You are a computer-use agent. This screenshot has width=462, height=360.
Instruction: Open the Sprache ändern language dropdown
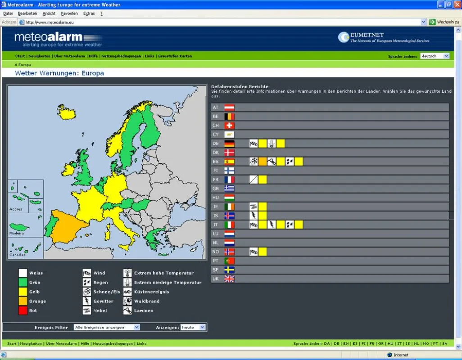435,56
